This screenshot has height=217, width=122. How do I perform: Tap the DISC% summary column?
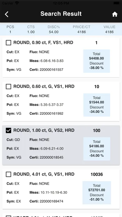54,29
